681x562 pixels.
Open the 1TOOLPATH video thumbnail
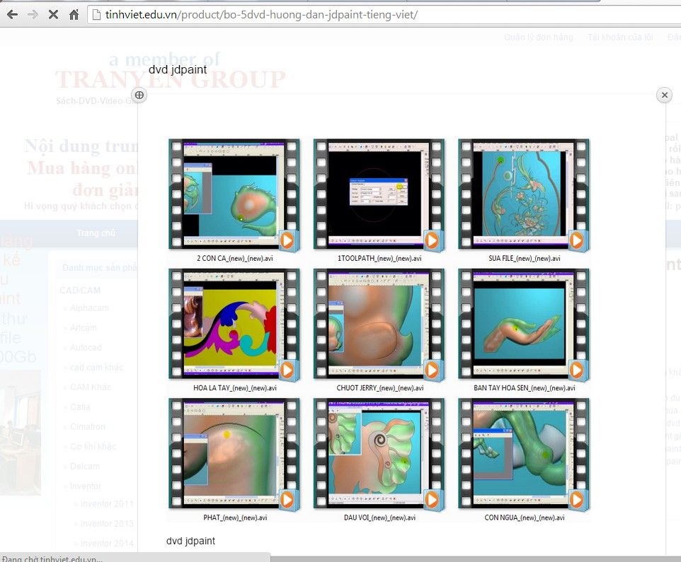379,194
